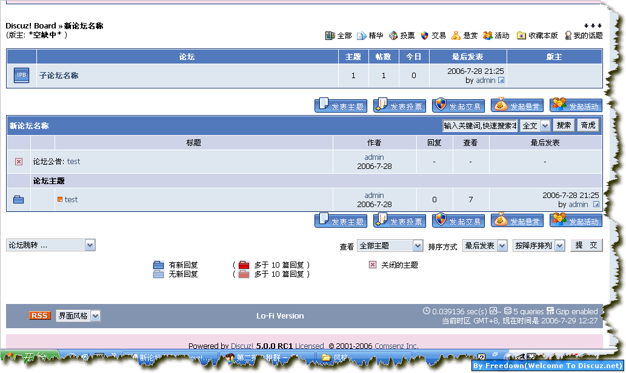Click lower 发表投票 new poll button
The image size is (626, 373).
pyautogui.click(x=399, y=220)
